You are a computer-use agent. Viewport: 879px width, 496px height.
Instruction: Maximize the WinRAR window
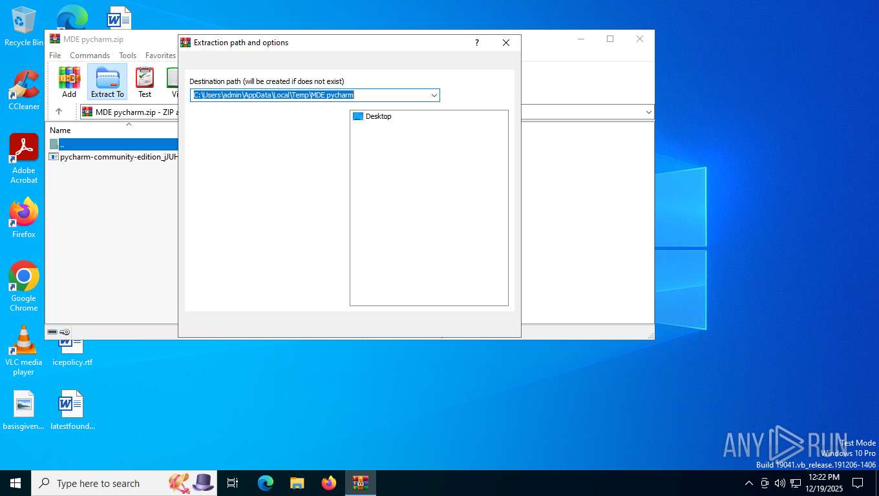(610, 39)
